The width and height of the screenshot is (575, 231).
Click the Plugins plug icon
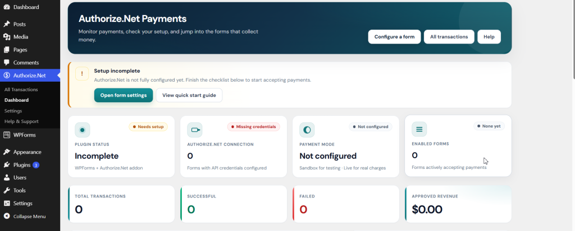click(x=7, y=165)
